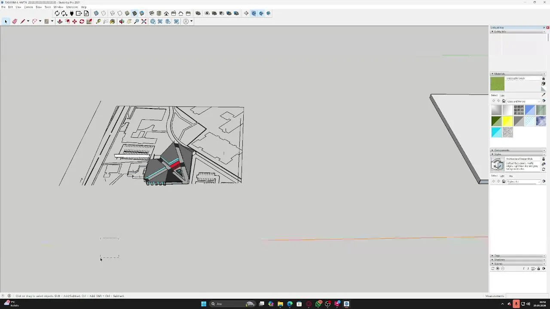Switch to Styles Mix tab
Viewport: 550px width, 309px height.
pos(511,176)
